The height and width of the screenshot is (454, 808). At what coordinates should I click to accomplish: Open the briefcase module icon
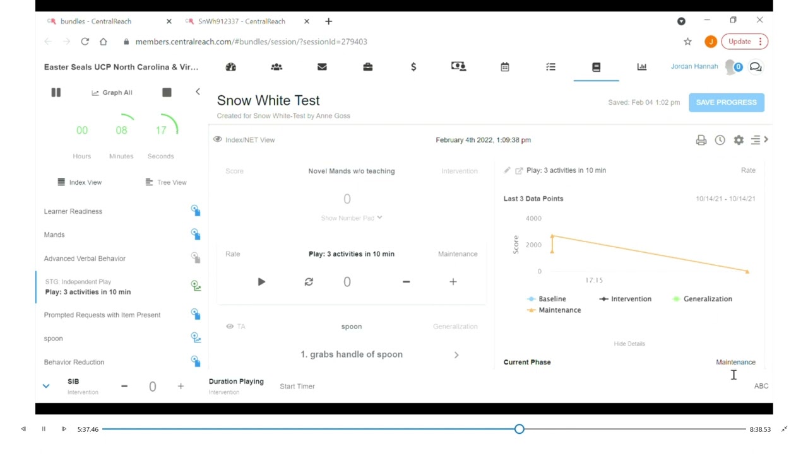(x=368, y=67)
